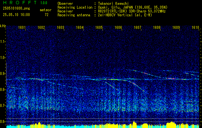Click the Receiving antenna label
The height and width of the screenshot is (128, 202).
[74, 15]
